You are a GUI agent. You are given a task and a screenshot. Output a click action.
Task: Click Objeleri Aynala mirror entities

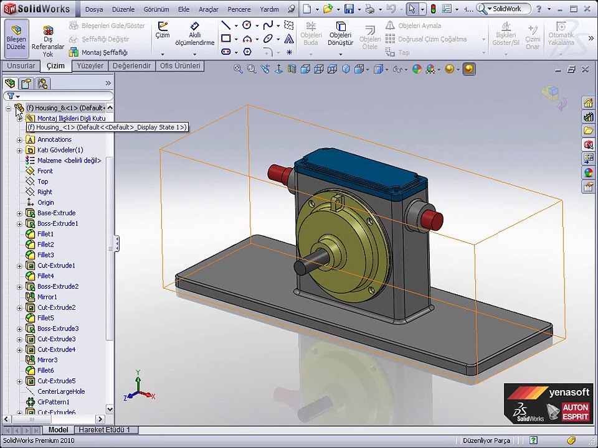[x=413, y=26]
